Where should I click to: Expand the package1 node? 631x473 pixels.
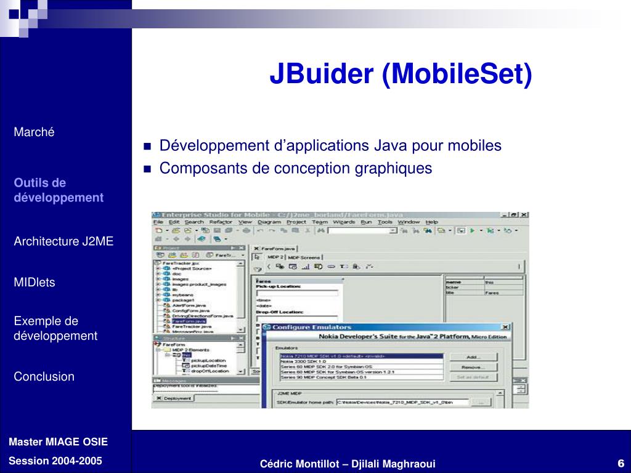pos(158,300)
